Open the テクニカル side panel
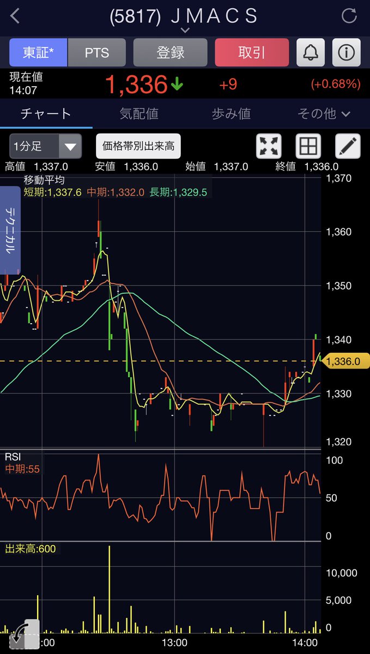The width and height of the screenshot is (370, 654). point(10,231)
